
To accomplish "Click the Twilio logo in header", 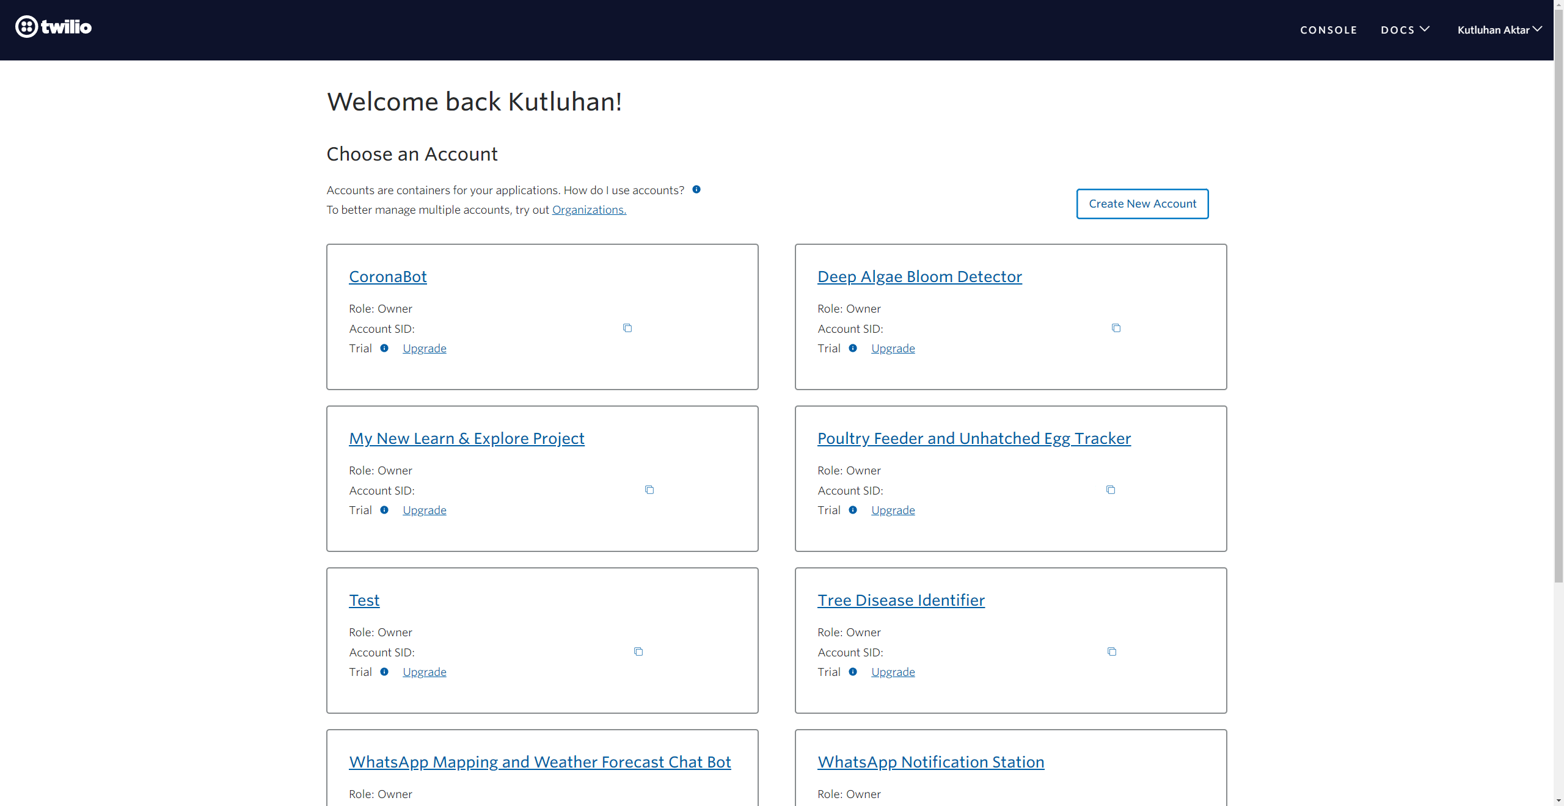I will [x=53, y=27].
